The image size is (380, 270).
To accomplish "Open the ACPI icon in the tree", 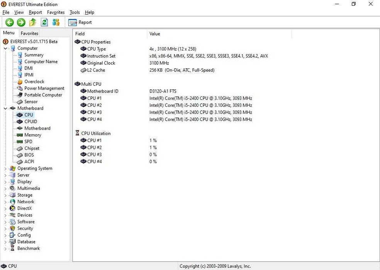I will pyautogui.click(x=20, y=162).
